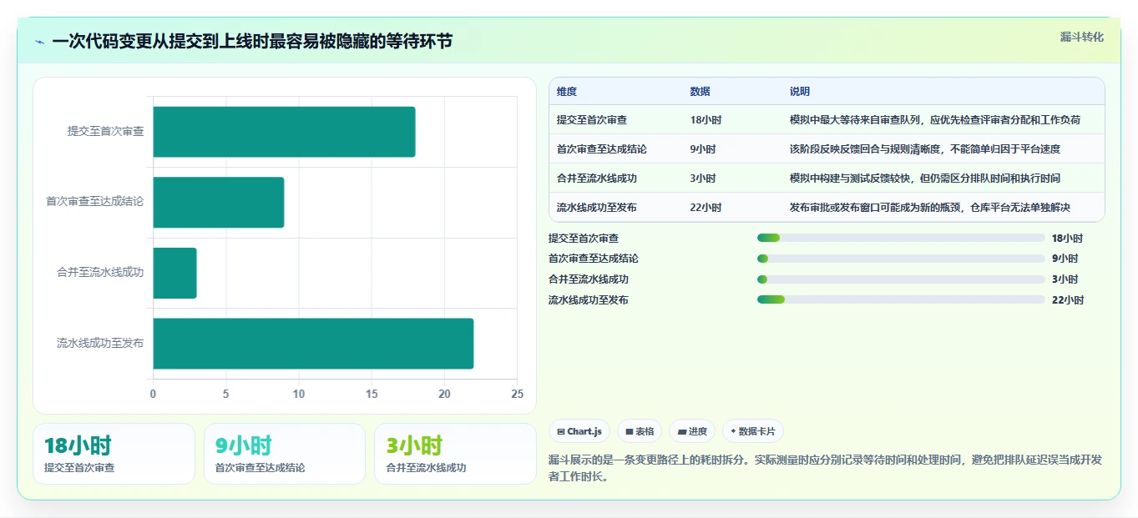Click progress bar for 合并至流水线成功

tap(901, 279)
